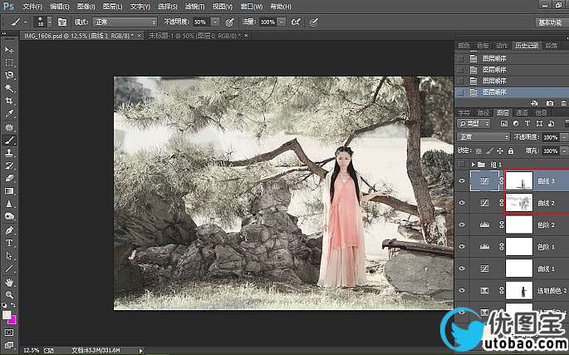The width and height of the screenshot is (569, 355).
Task: Select the Lasso tool
Action: pos(9,75)
